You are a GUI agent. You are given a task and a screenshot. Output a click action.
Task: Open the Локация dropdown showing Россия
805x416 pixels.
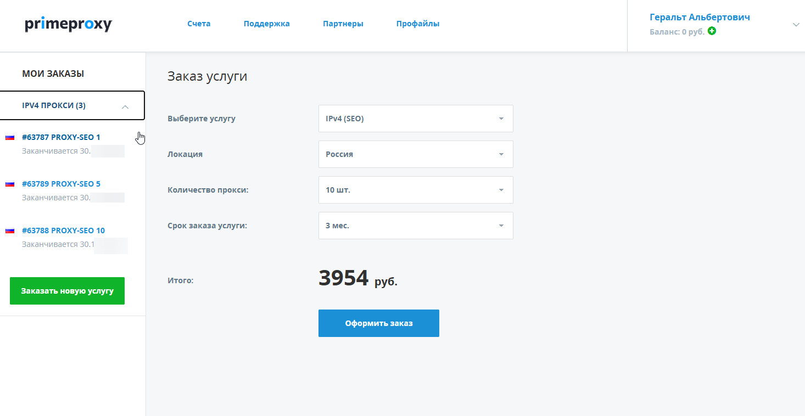tap(416, 154)
